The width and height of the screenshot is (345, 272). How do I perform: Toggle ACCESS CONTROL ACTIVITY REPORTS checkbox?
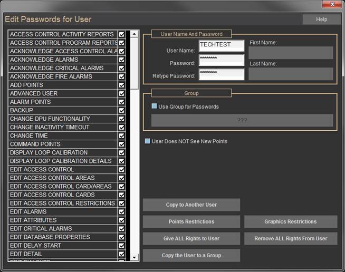(x=122, y=34)
